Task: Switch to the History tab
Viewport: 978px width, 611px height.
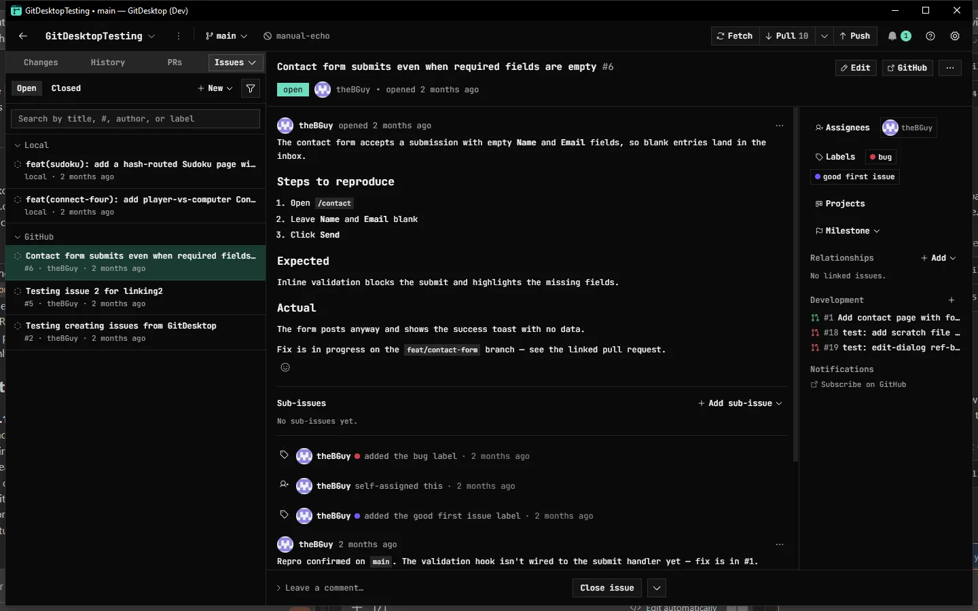Action: (108, 62)
